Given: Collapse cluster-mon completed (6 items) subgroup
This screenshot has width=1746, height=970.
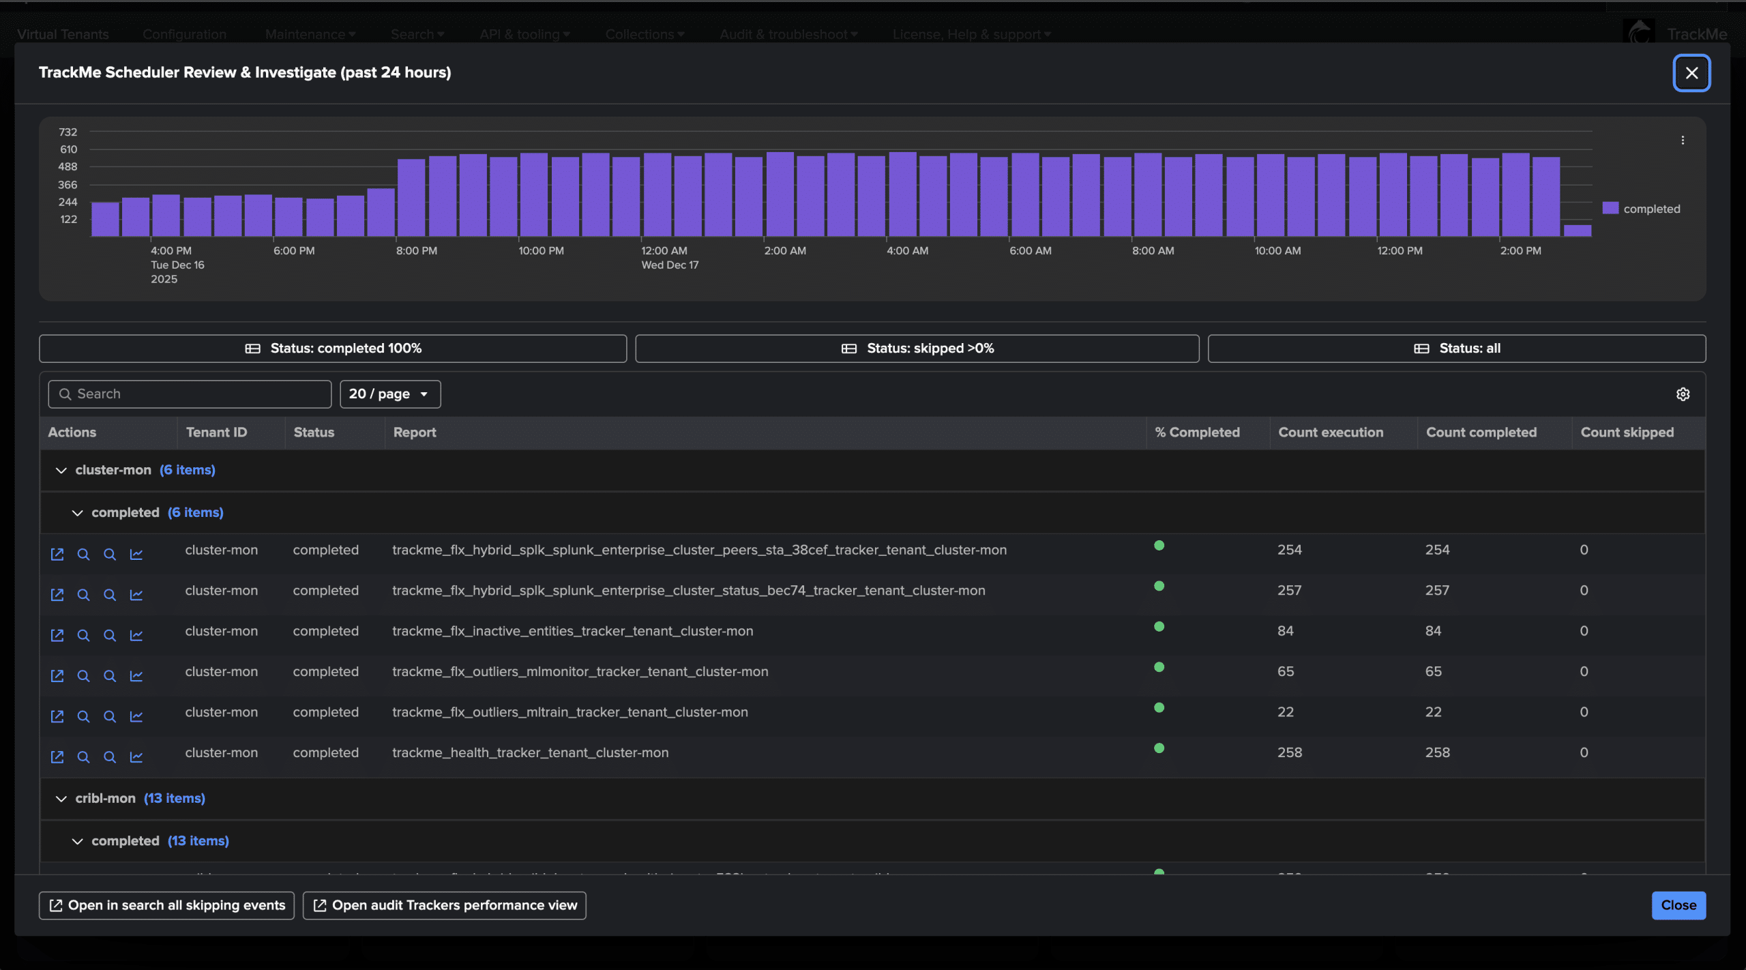Looking at the screenshot, I should coord(78,513).
